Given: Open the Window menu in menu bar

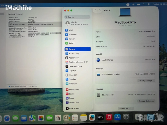Looking at the screenshot, I should 17,5.
